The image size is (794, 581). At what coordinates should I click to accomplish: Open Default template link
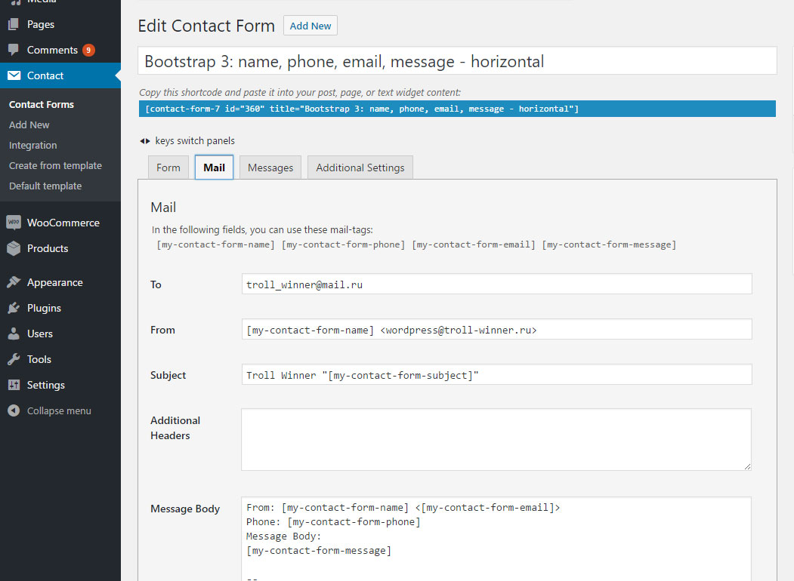coord(45,186)
